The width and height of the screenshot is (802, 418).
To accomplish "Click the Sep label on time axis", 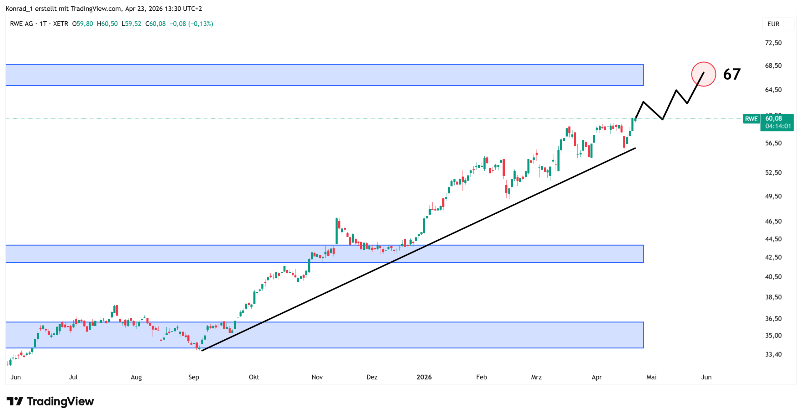I will (194, 377).
